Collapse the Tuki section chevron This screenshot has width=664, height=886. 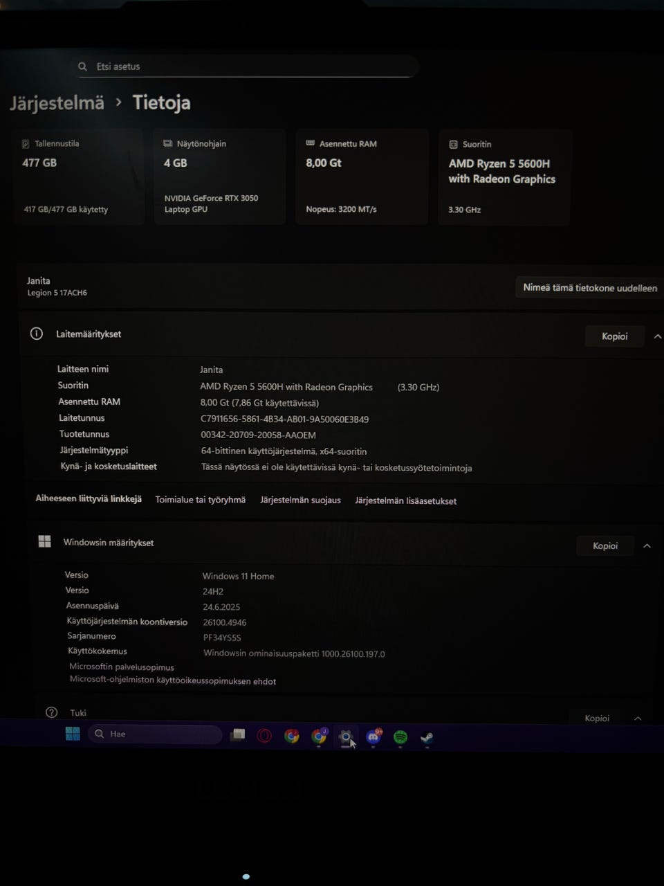pos(638,718)
